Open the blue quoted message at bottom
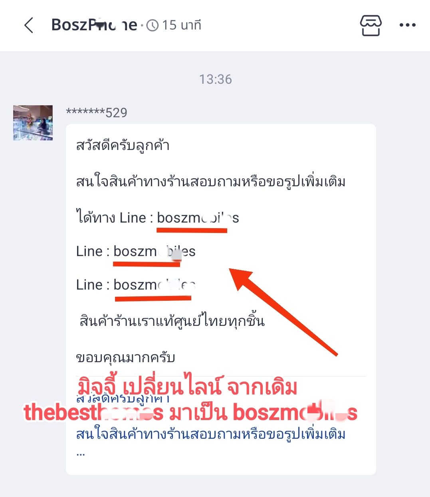This screenshot has height=497, width=430. point(211,425)
